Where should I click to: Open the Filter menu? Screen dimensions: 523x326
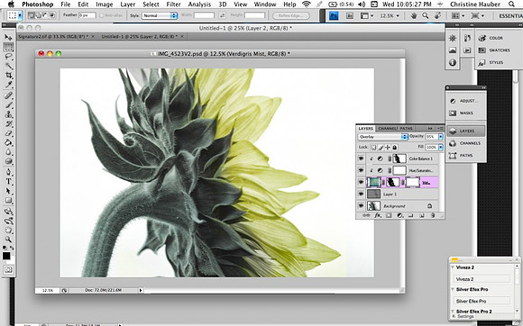coord(173,5)
